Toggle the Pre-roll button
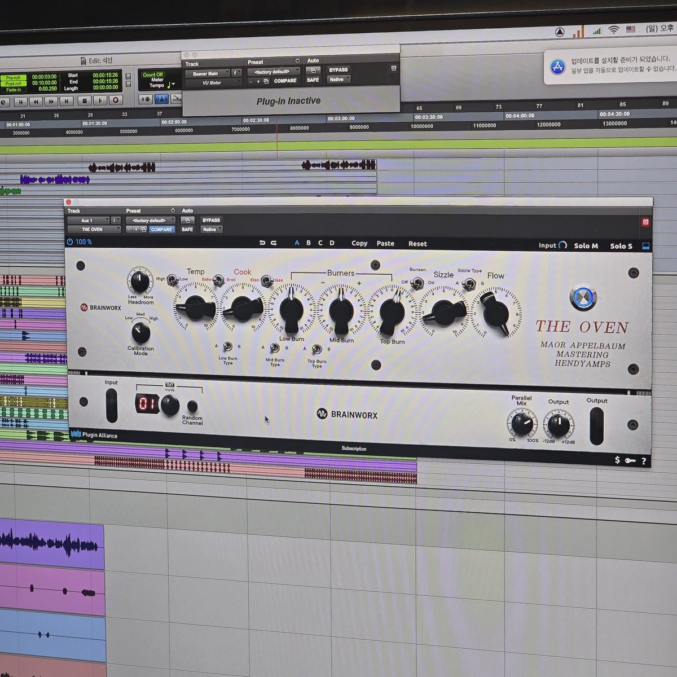 coord(13,78)
